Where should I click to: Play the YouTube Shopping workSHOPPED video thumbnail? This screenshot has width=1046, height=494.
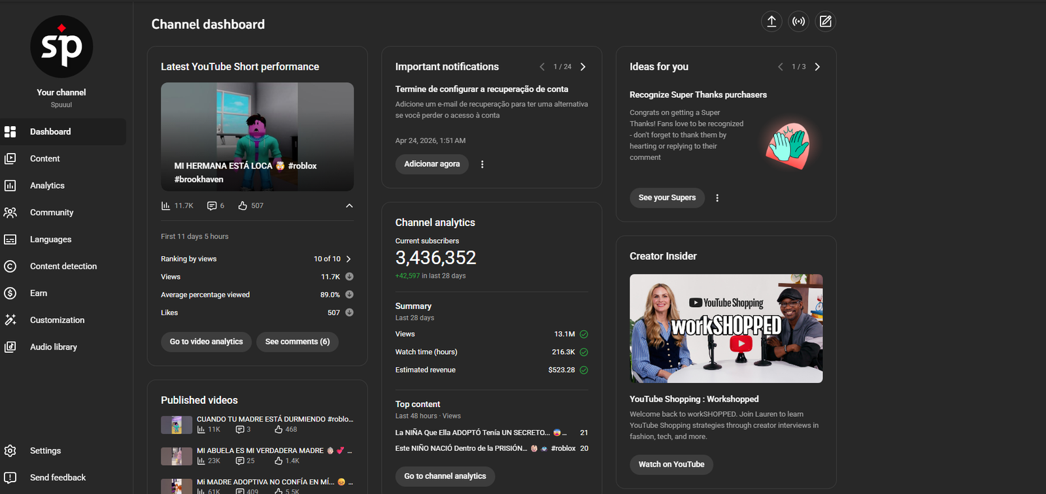pyautogui.click(x=726, y=329)
